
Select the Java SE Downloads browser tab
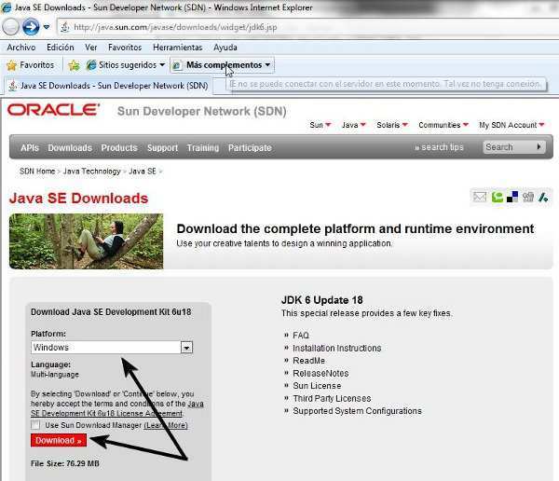coord(108,86)
